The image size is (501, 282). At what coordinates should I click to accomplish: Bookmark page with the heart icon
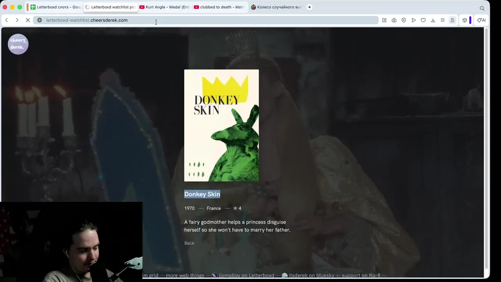(x=423, y=20)
